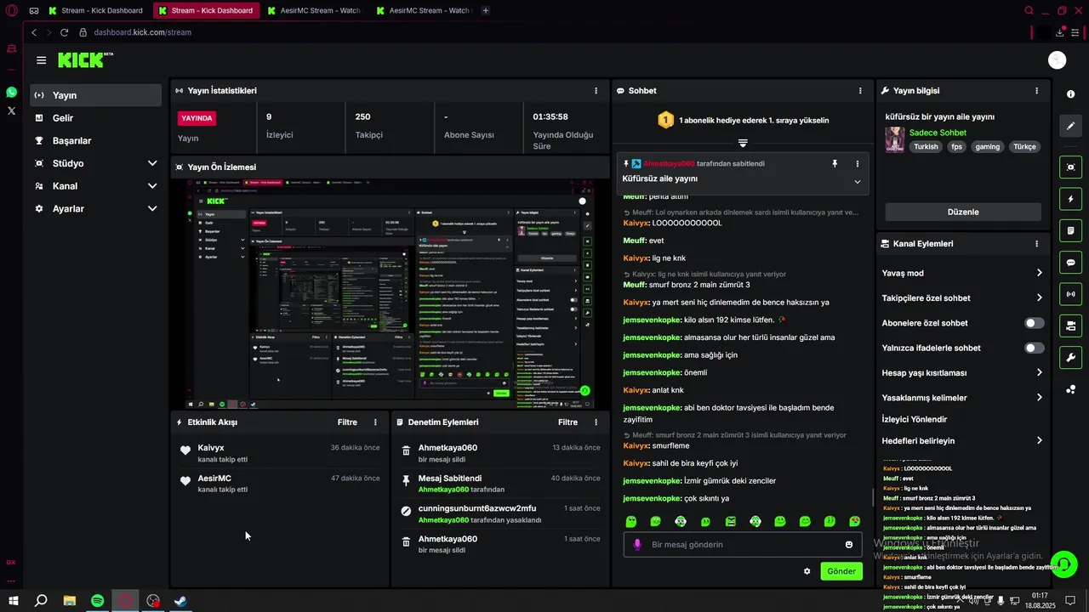1089x612 pixels.
Task: Toggle Abonelere özel sohbet switch
Action: coord(1034,323)
